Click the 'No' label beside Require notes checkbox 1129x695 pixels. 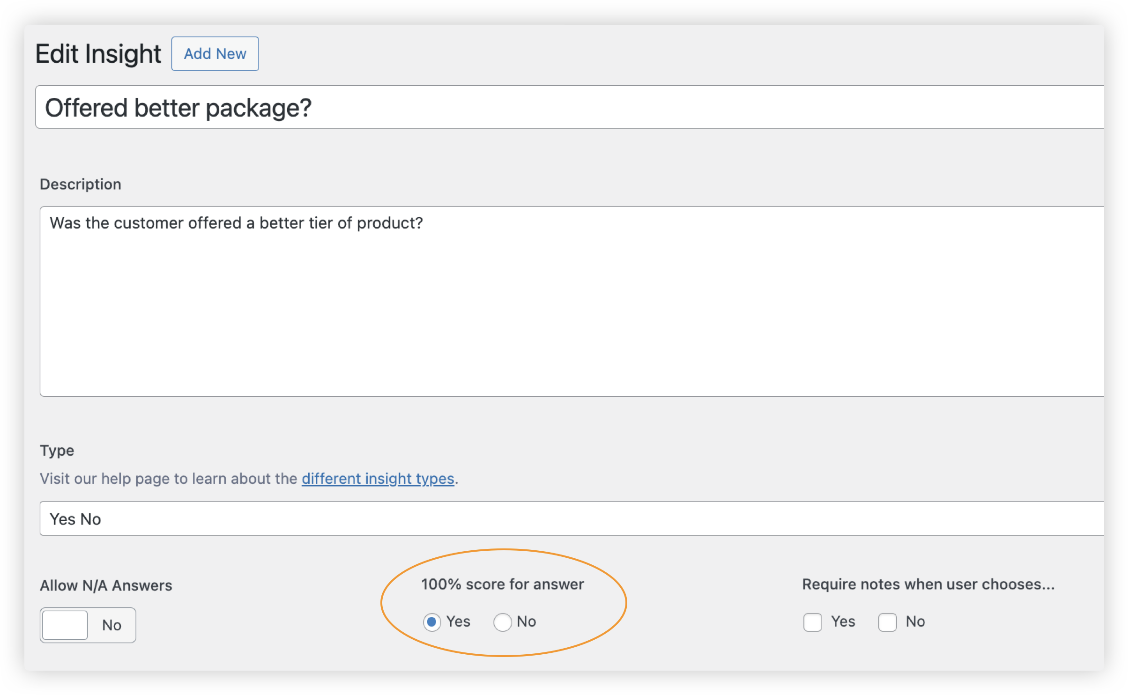point(915,621)
